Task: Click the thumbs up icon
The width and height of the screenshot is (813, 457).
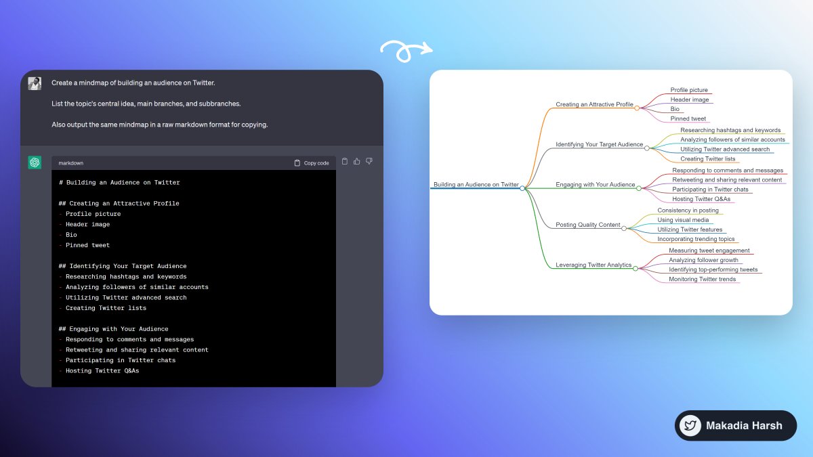Action: coord(357,162)
